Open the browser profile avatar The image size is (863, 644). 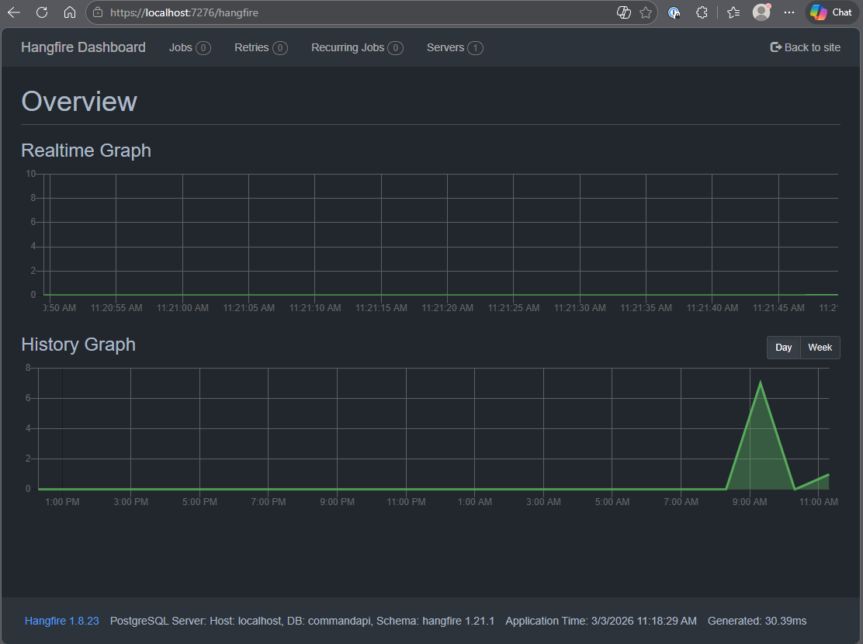[x=761, y=12]
